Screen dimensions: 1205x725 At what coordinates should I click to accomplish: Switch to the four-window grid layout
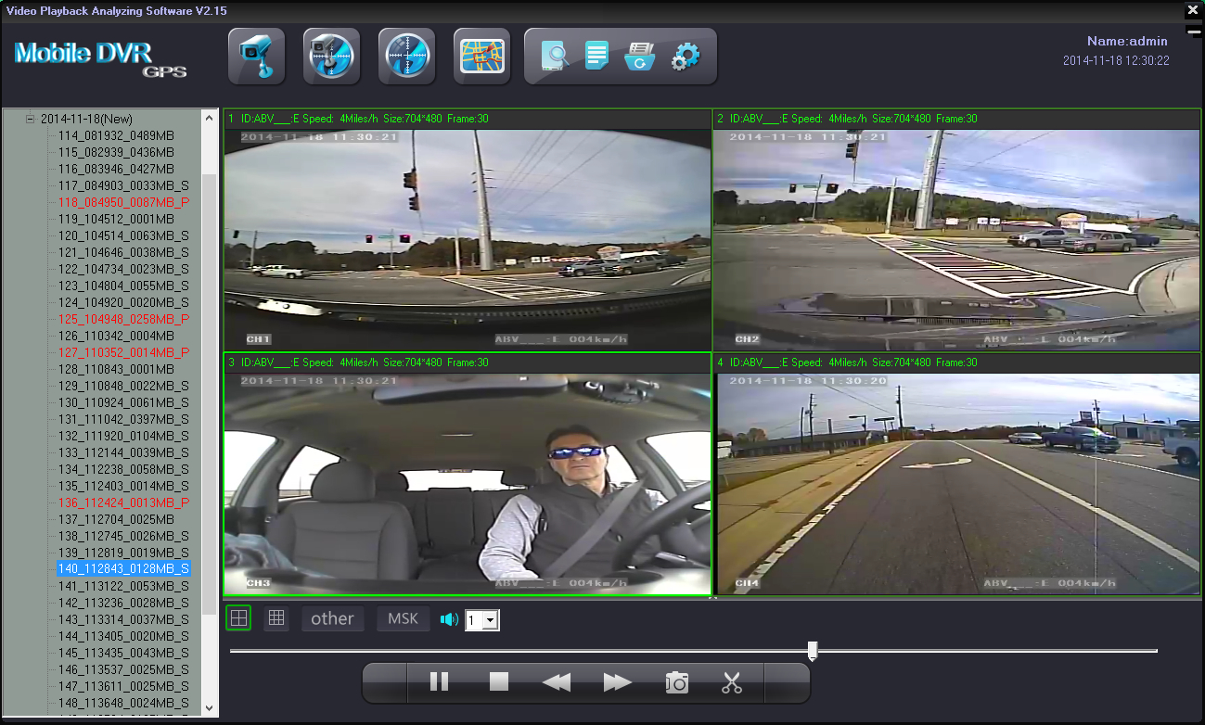tap(239, 618)
